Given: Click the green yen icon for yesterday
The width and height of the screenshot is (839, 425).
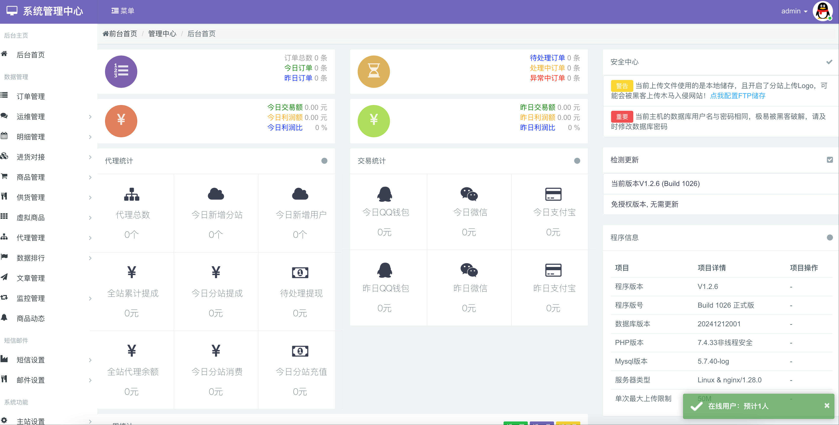Looking at the screenshot, I should pyautogui.click(x=374, y=121).
